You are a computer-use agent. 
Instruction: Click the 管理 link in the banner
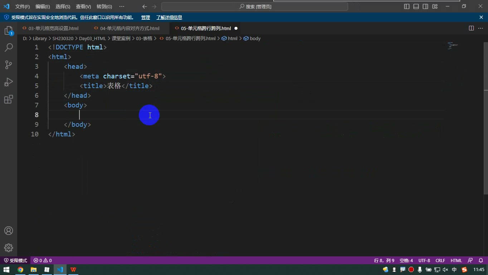pos(146,17)
